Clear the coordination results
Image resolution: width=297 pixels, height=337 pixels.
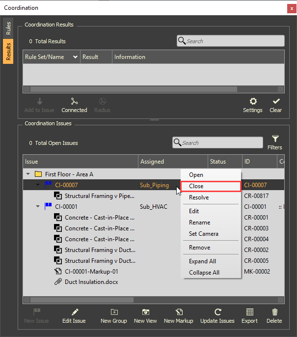276,102
